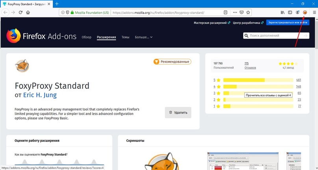The height and width of the screenshot is (170, 318).
Task: Open 65 three-star reviews count
Action: [299, 93]
